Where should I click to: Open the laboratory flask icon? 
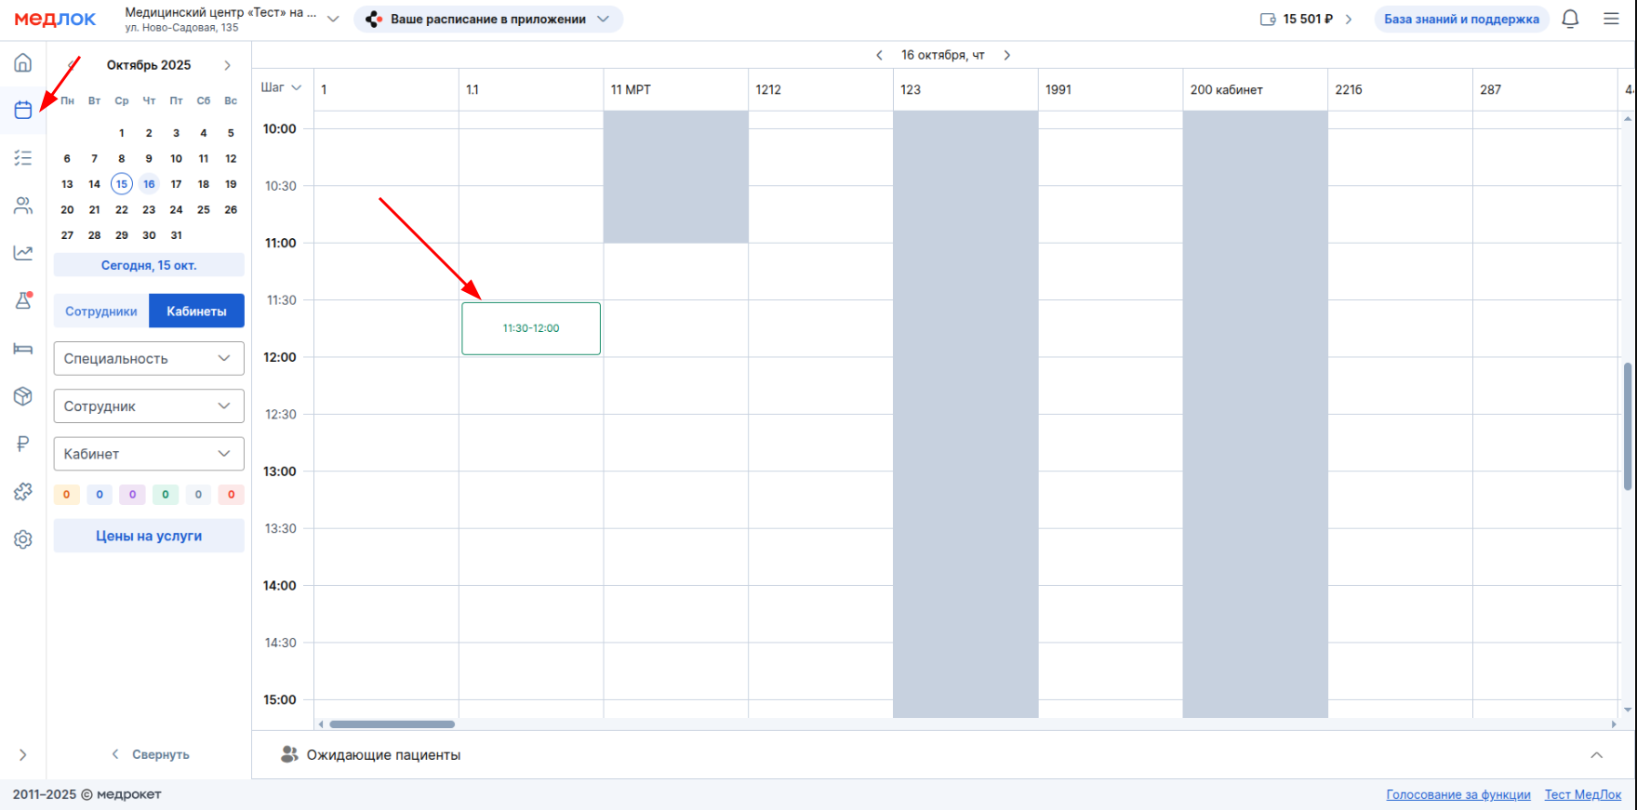point(23,300)
